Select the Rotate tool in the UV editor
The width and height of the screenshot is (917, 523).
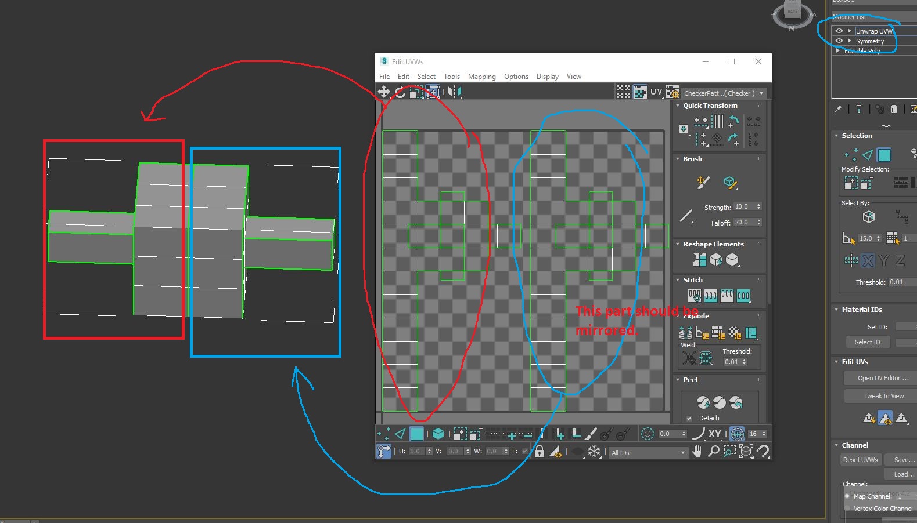[x=400, y=92]
